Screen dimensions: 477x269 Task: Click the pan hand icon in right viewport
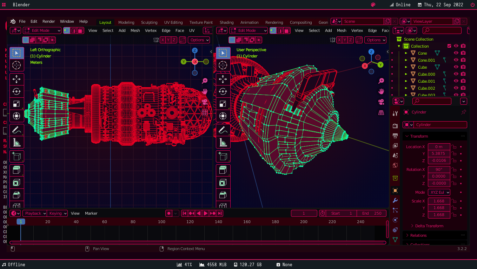click(381, 91)
